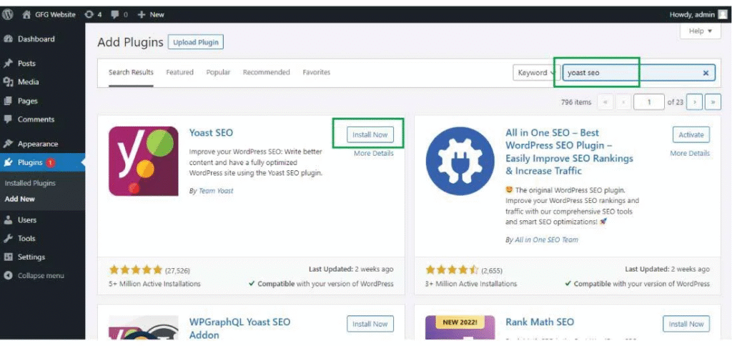Click the + New admin bar item

coord(151,14)
